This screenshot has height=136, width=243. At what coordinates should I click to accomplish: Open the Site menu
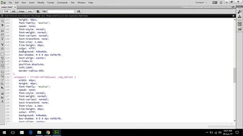pyautogui.click(x=73, y=3)
